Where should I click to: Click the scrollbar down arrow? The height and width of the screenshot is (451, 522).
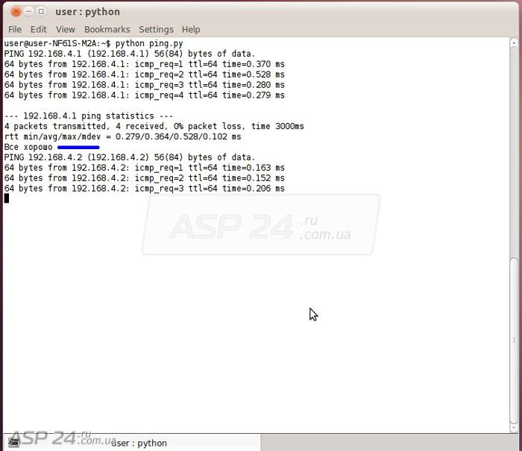pos(515,427)
